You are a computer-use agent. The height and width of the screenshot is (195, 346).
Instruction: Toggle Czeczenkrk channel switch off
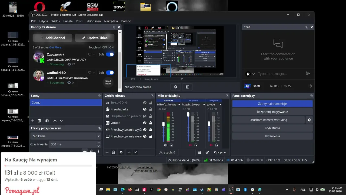110,54
